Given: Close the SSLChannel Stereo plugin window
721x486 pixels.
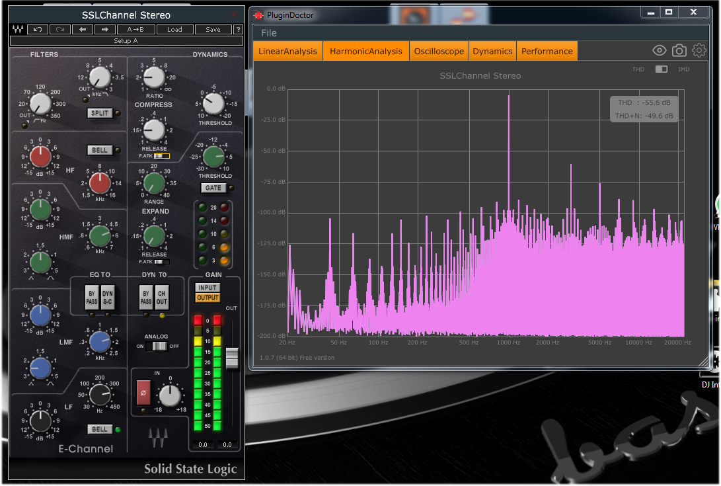Looking at the screenshot, I should (x=234, y=15).
